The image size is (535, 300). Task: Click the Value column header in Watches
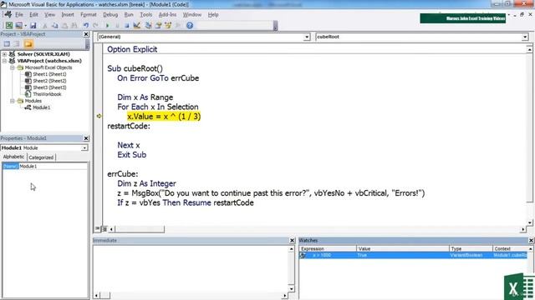[403, 248]
